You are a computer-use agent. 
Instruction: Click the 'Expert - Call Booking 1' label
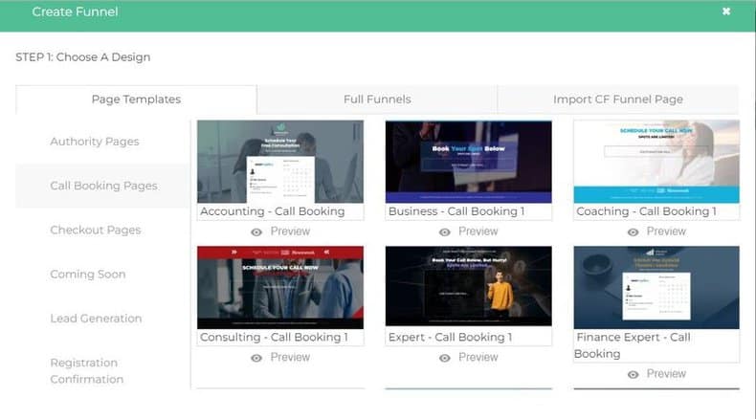coord(450,337)
